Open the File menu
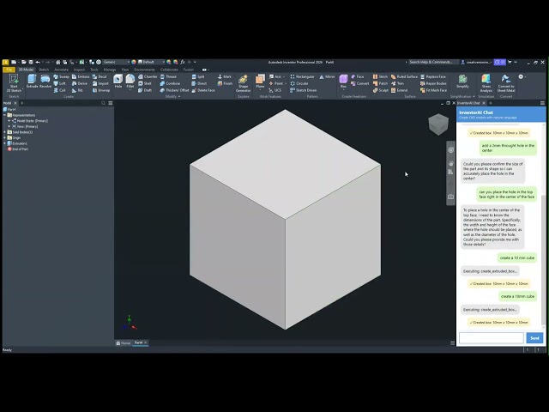Screen dimensions: 549x412 click(9, 70)
